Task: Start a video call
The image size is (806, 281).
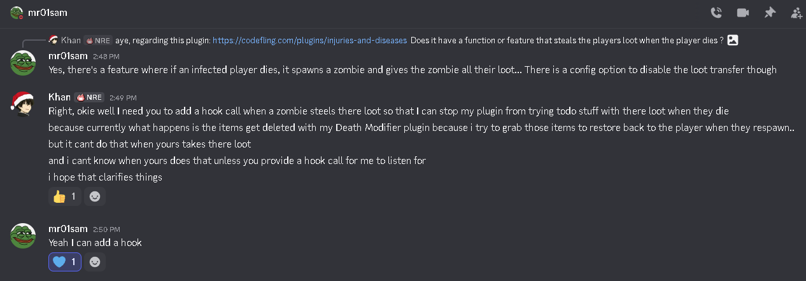Action: pos(743,13)
